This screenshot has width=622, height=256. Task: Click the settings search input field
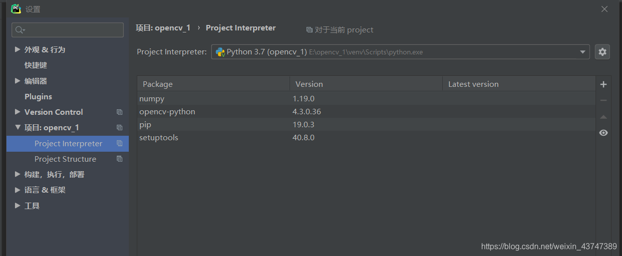[x=72, y=30]
